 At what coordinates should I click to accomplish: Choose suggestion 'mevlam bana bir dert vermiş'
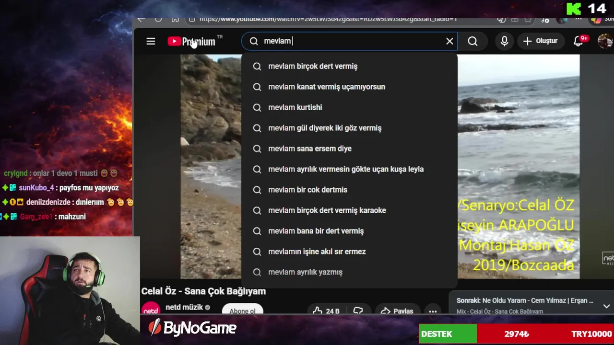(x=349, y=231)
